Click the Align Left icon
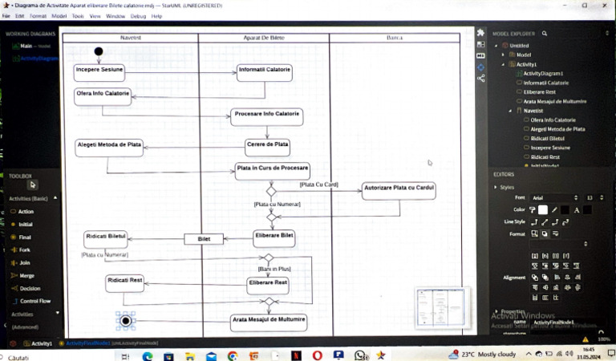Viewport: 616px width, 361px height. tap(557, 277)
